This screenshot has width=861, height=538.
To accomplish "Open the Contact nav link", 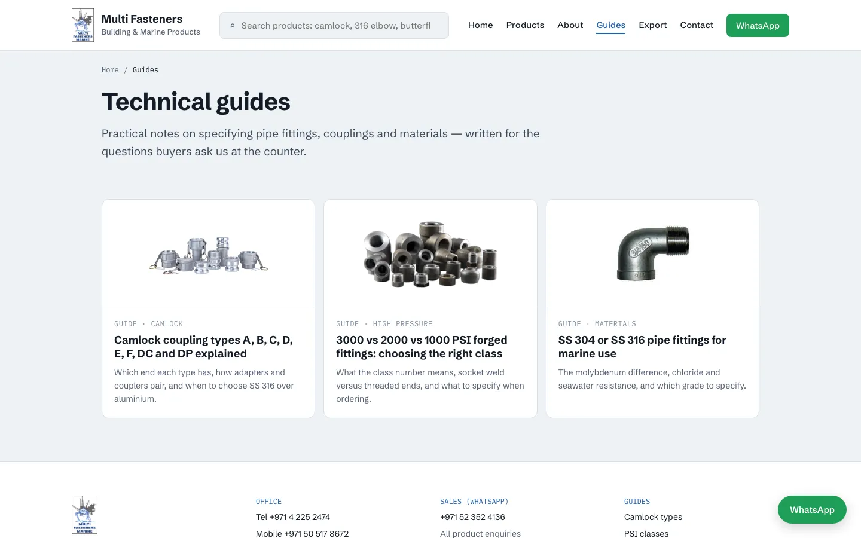I will click(x=697, y=25).
